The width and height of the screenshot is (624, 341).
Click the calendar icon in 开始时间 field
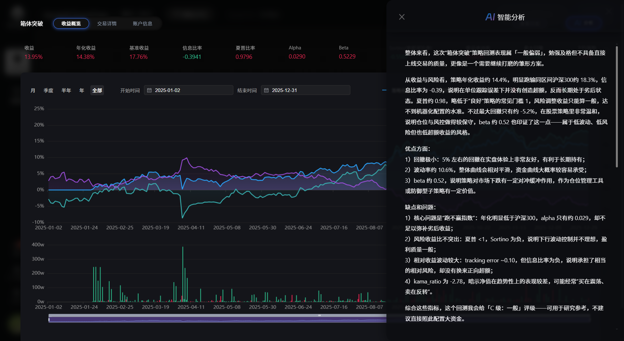tap(149, 90)
